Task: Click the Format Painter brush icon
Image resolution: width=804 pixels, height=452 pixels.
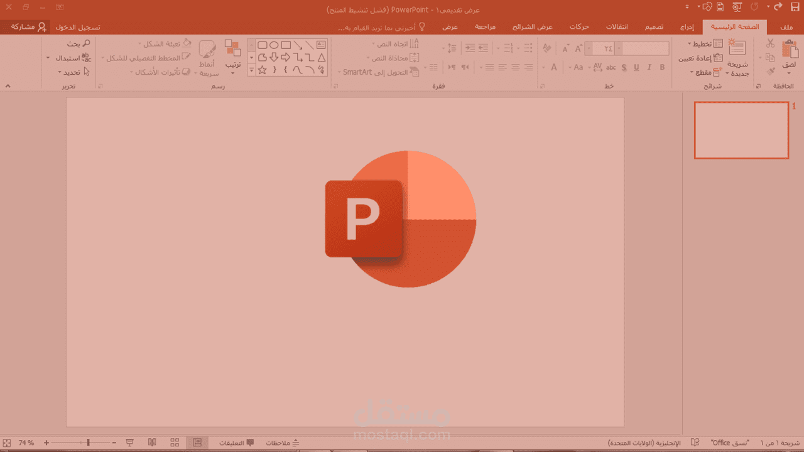Action: point(771,72)
